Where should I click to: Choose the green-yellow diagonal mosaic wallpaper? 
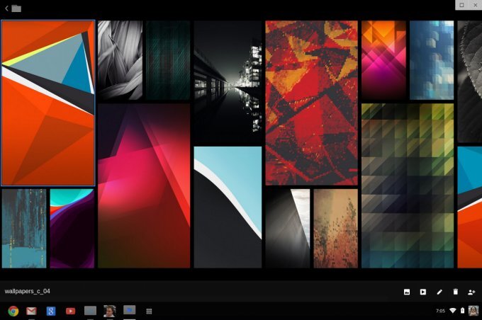coord(408,185)
